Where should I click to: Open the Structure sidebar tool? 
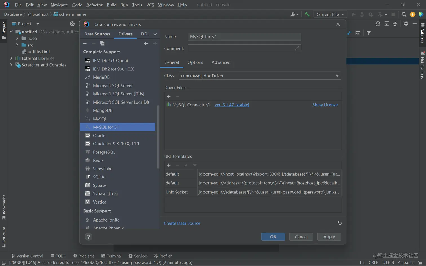(x=4, y=237)
